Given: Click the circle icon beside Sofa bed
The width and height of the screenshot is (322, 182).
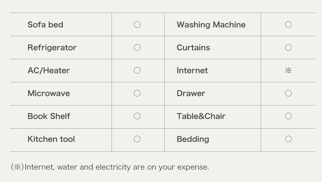Looking at the screenshot, I should click(137, 25).
